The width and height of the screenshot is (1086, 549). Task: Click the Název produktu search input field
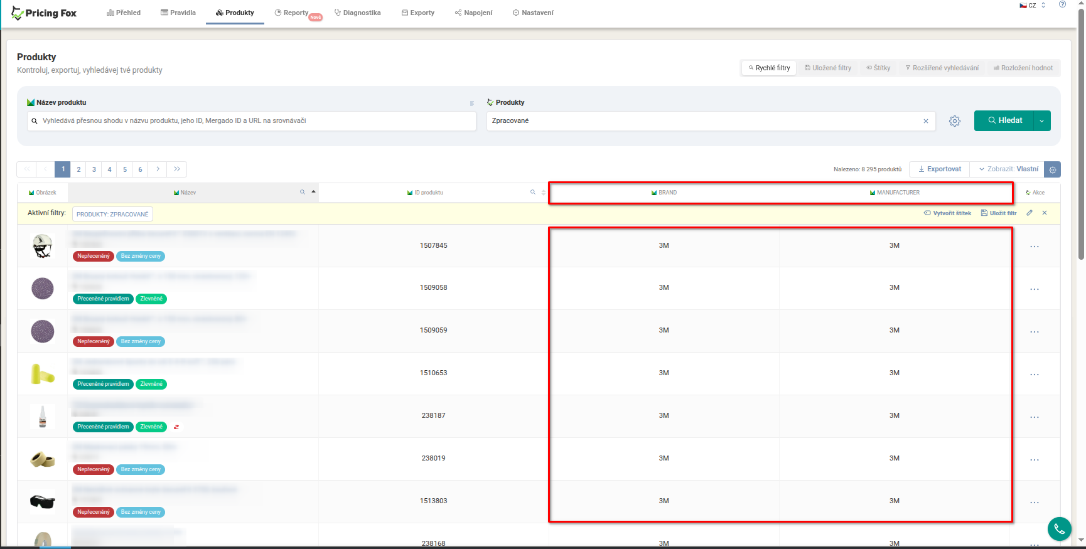pos(251,121)
